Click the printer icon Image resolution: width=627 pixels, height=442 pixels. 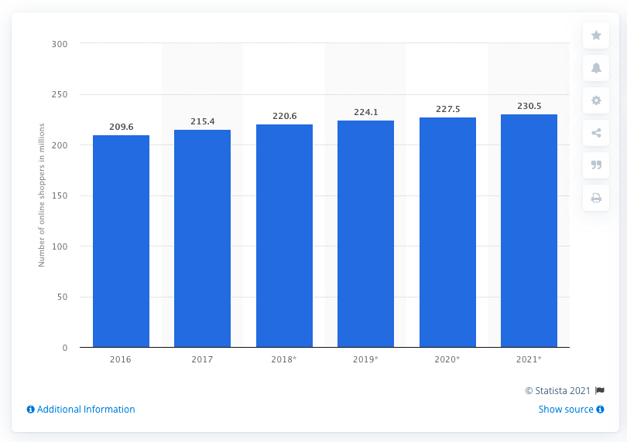coord(596,198)
